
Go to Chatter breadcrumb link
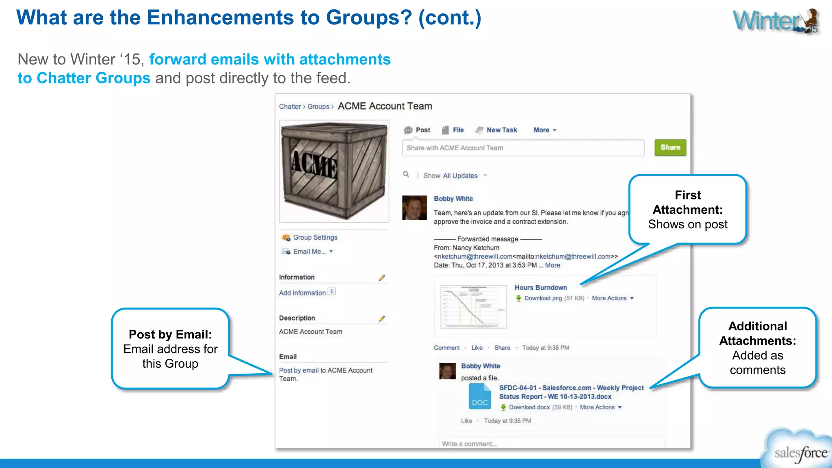pos(290,106)
